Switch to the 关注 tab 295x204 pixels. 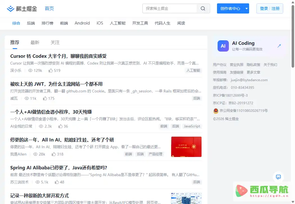coord(55,43)
